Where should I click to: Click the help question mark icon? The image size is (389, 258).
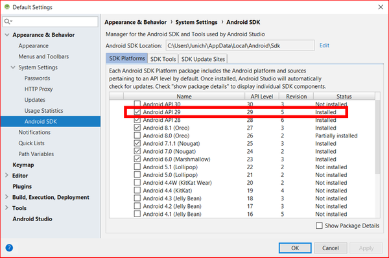point(9,248)
